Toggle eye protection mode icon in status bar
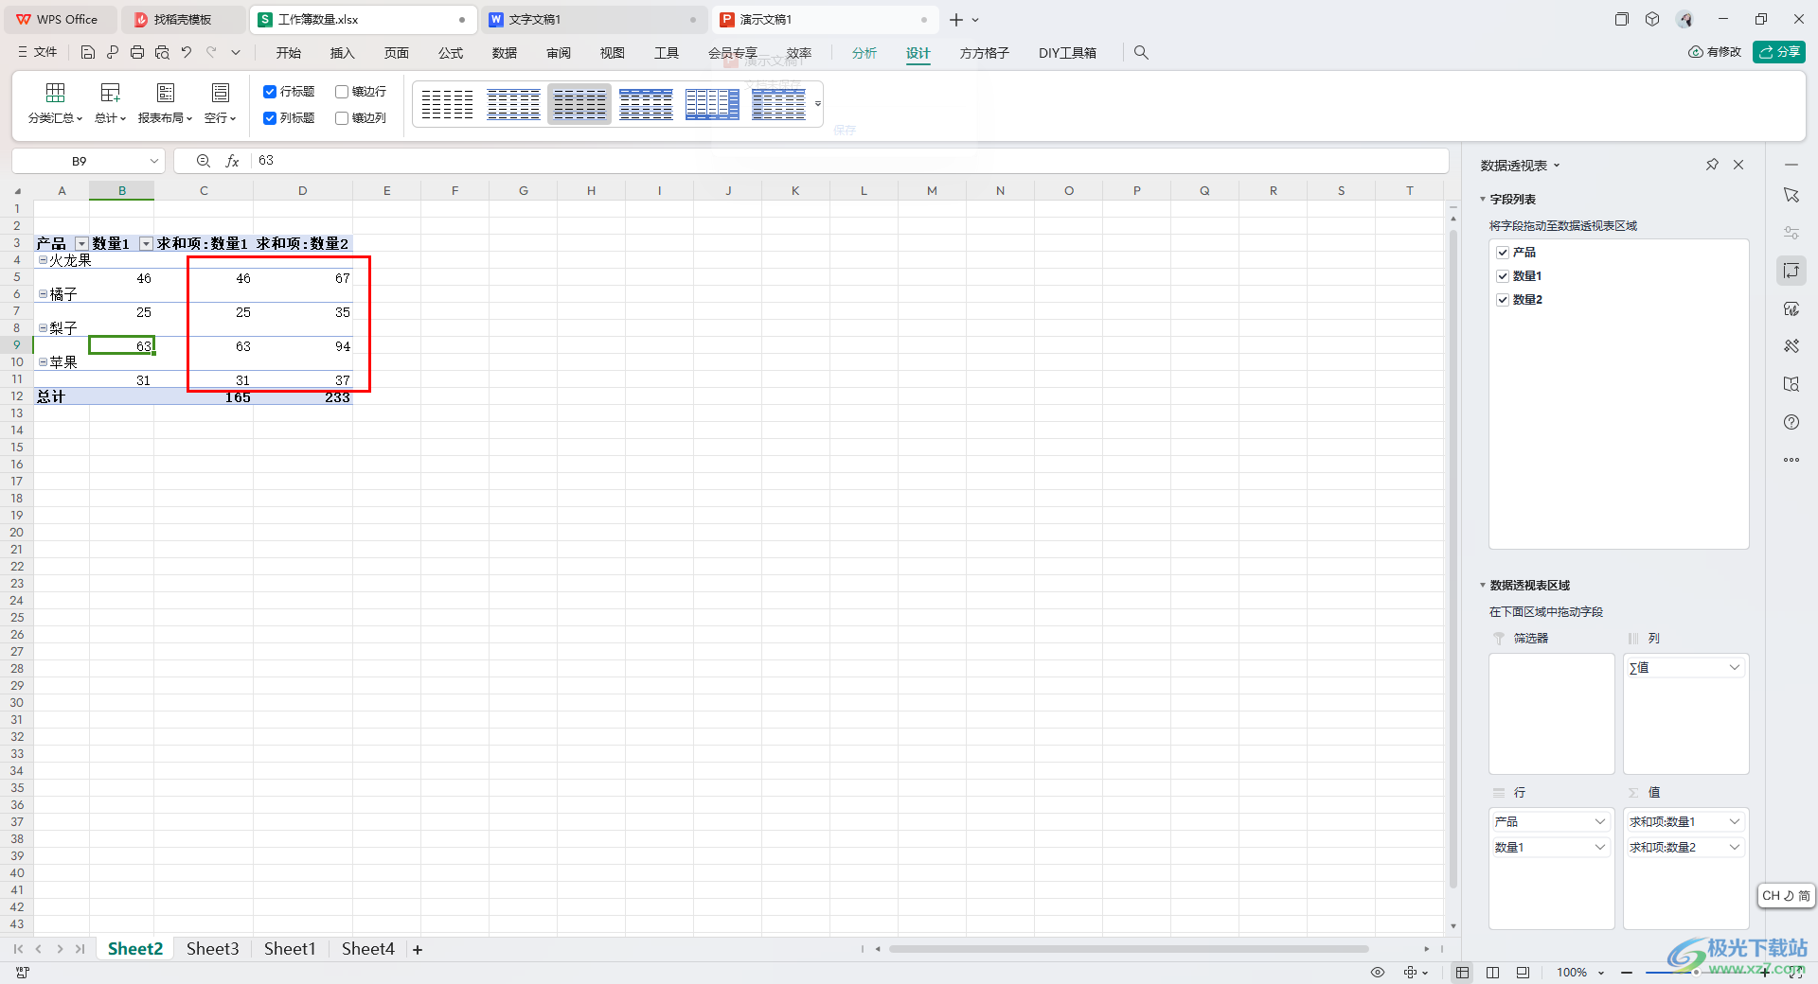Viewport: 1818px width, 984px height. point(1378,973)
